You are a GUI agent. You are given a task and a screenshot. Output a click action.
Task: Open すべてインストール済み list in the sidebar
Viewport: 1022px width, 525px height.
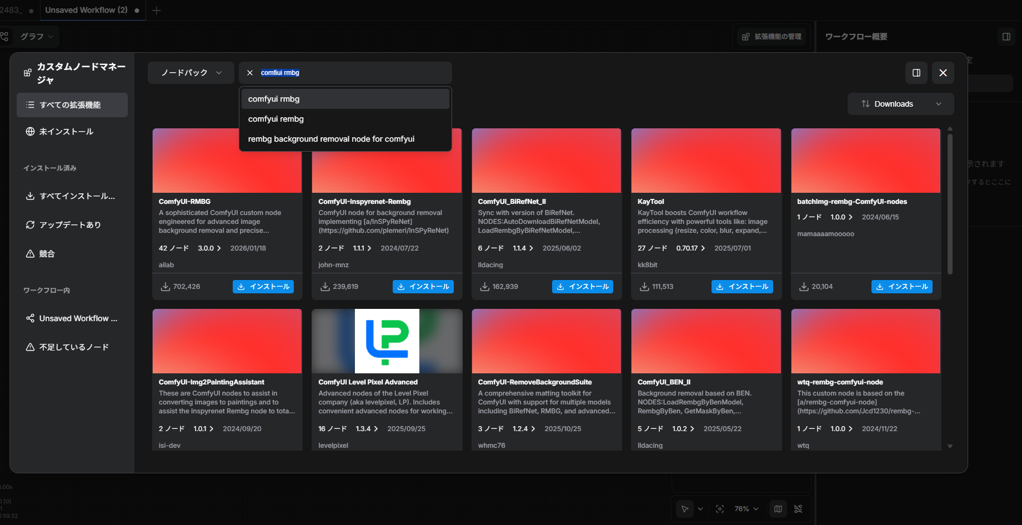click(x=72, y=196)
